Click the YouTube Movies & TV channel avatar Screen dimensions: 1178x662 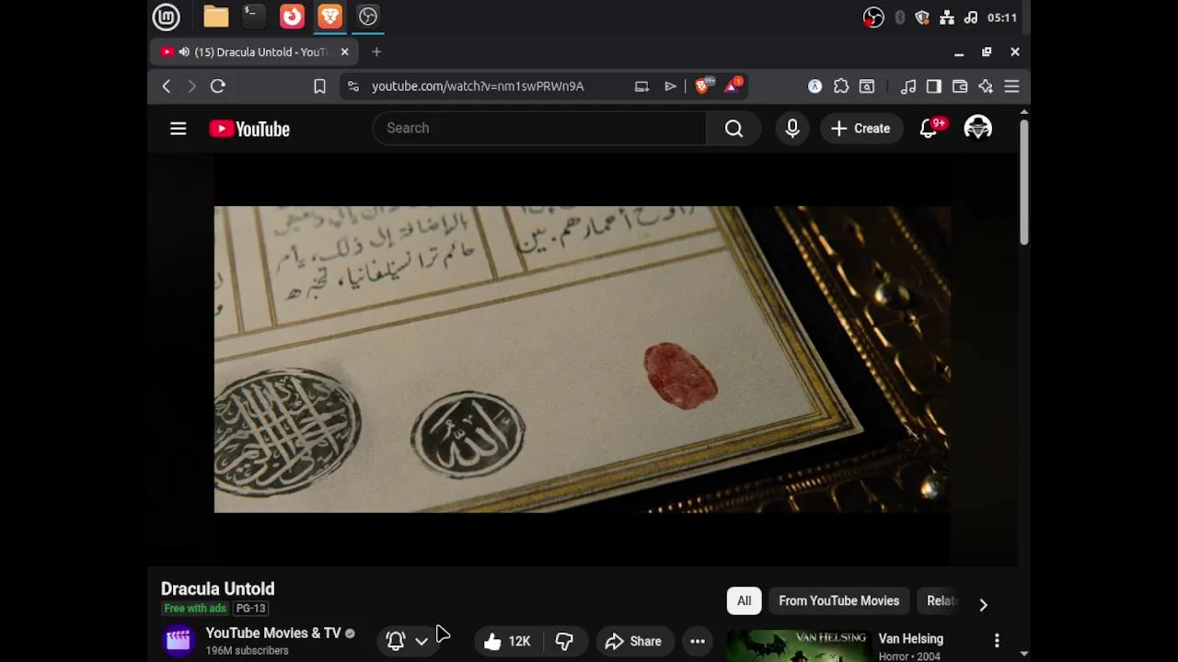click(178, 640)
